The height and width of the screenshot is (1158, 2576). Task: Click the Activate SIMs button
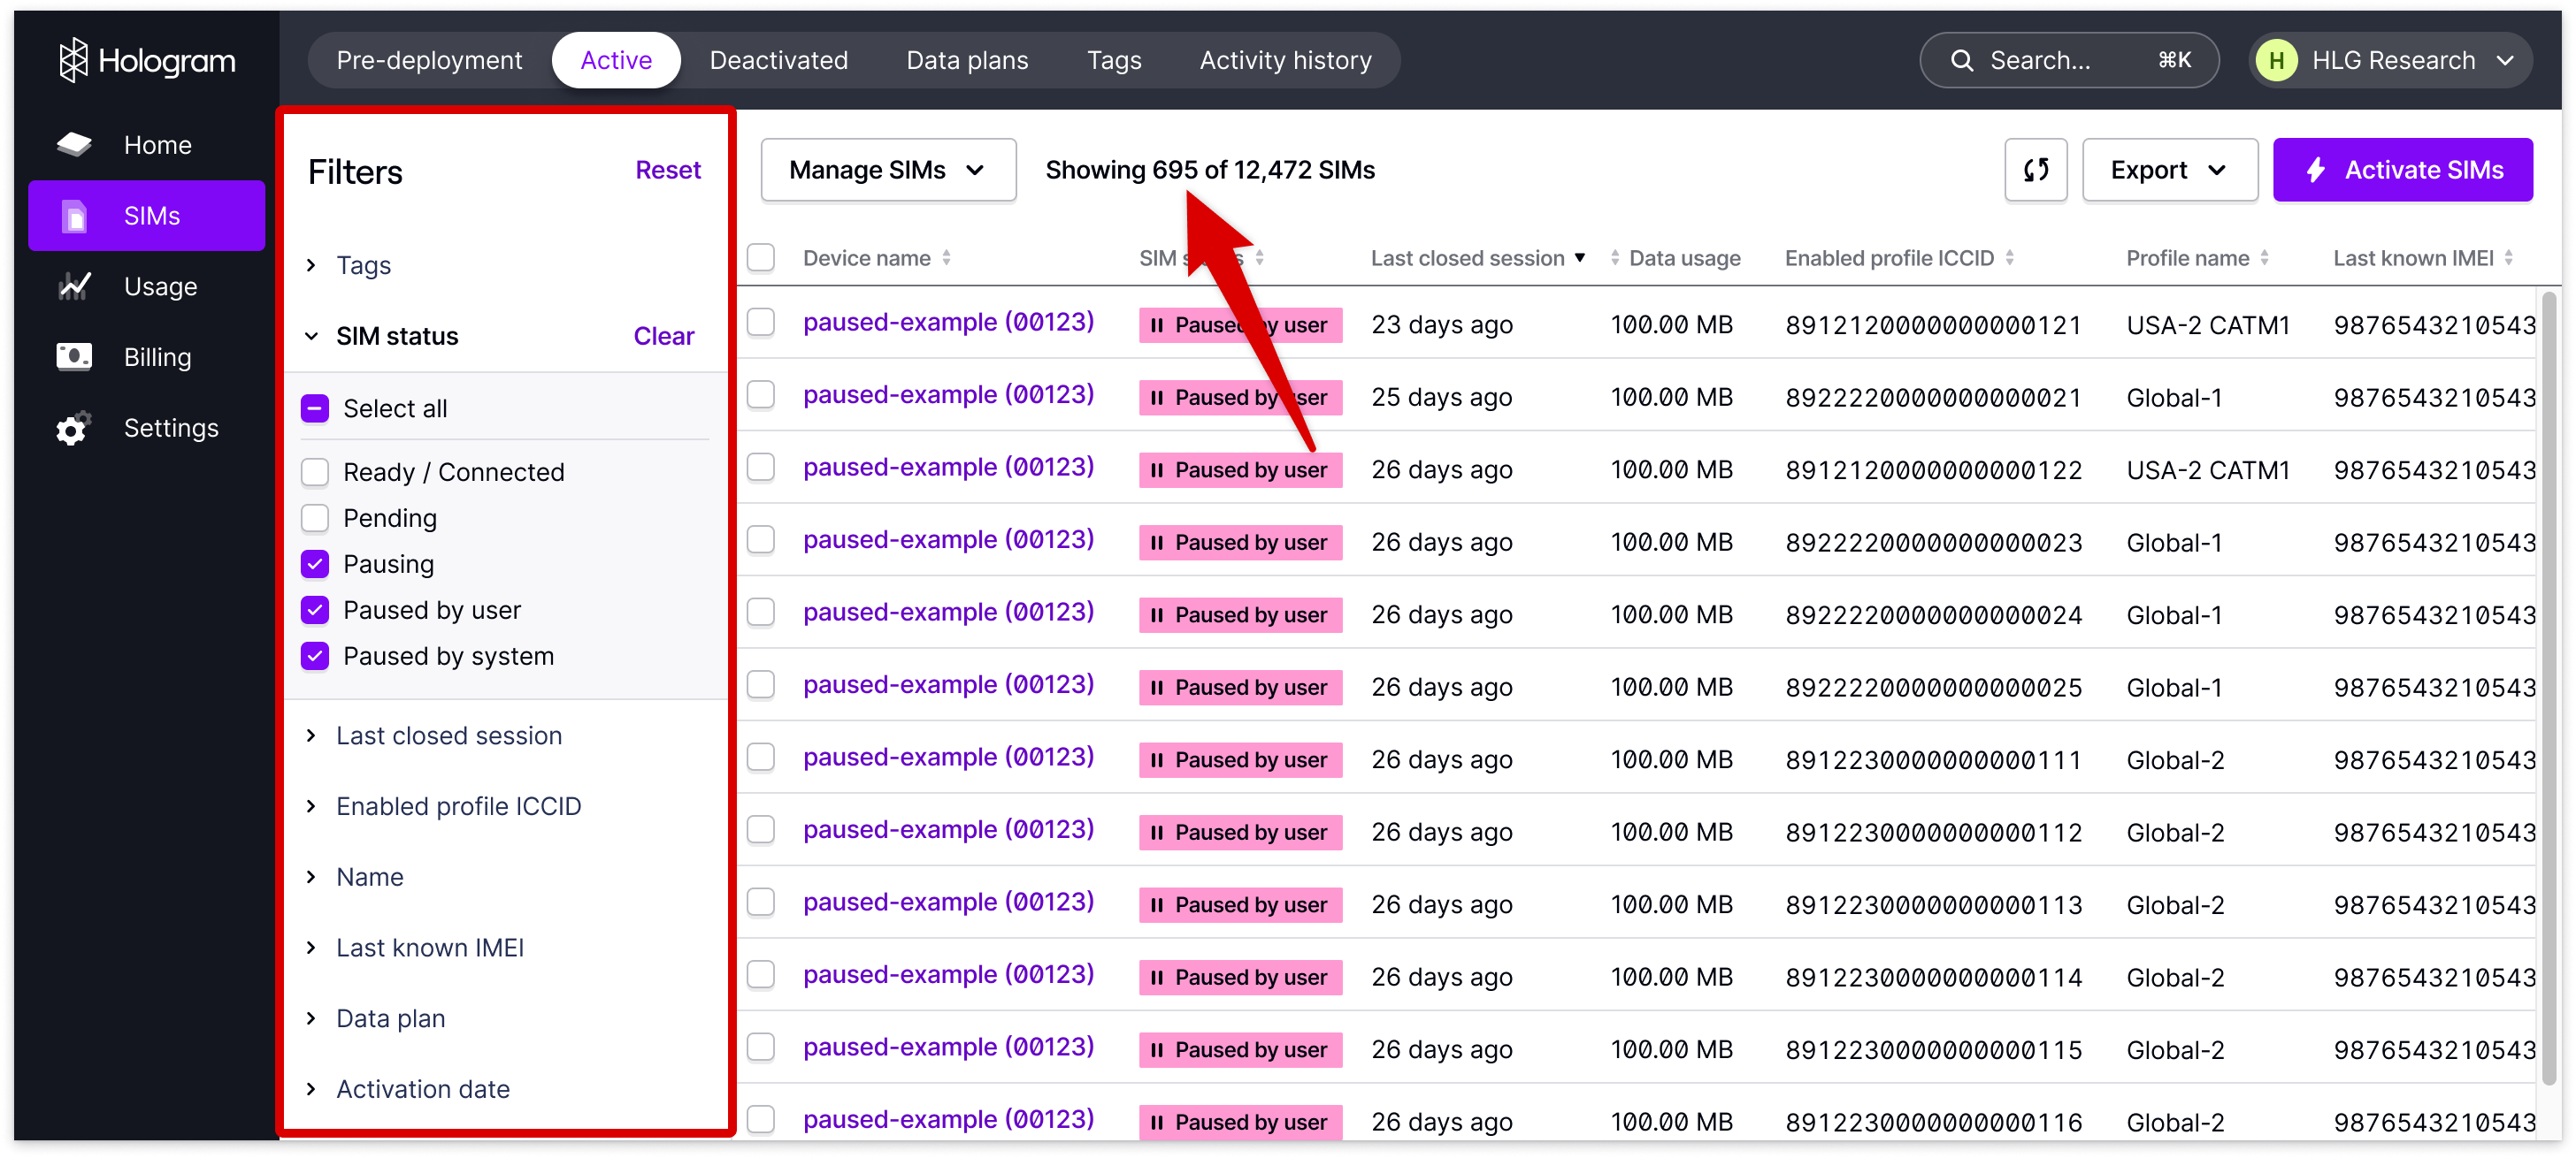click(x=2402, y=170)
